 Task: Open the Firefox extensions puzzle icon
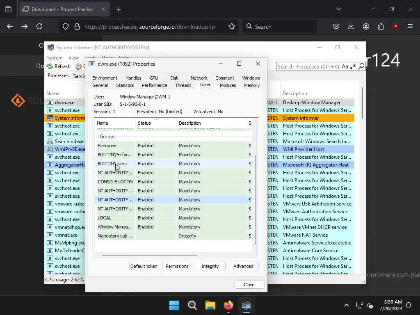tap(381, 26)
